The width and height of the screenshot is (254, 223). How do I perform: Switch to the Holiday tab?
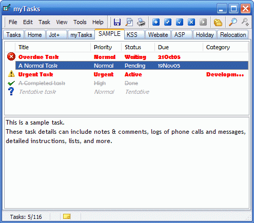[205, 35]
